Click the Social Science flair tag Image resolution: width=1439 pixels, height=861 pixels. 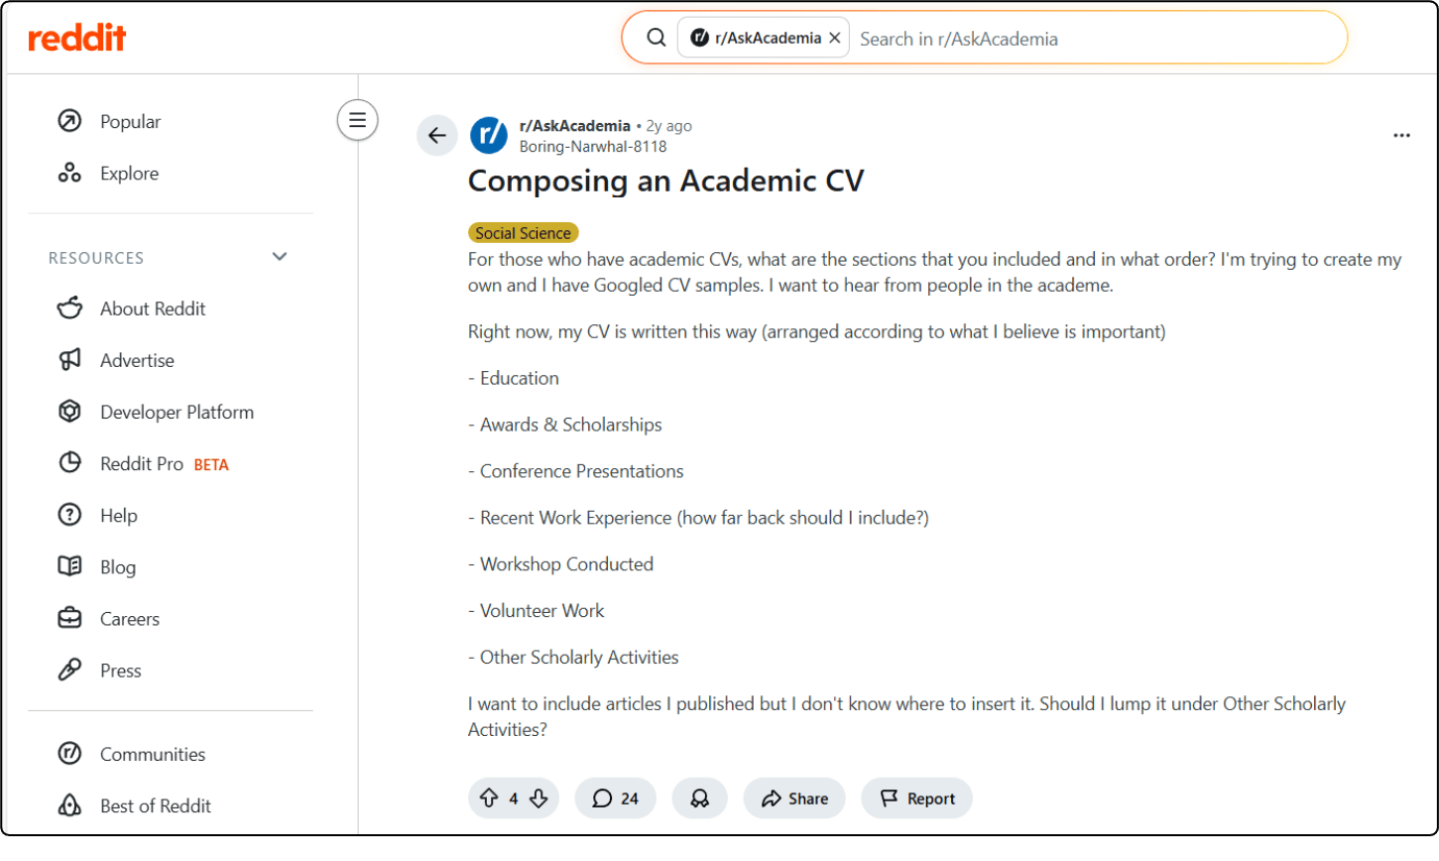523,233
